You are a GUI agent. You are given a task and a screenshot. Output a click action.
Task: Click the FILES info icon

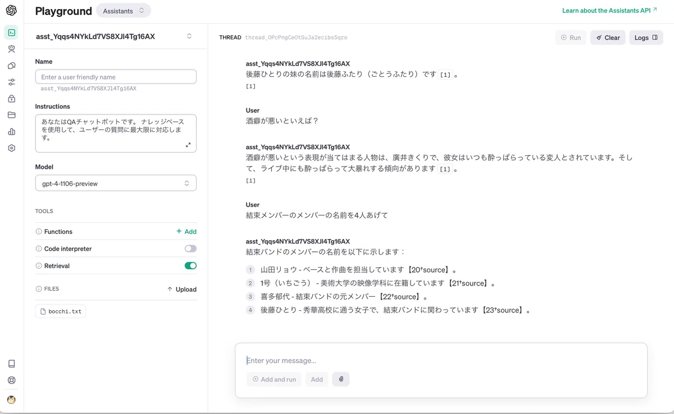point(39,289)
